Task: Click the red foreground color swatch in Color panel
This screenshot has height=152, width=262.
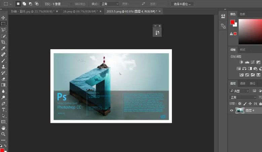Action: tap(232, 22)
